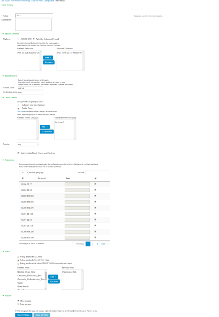Image resolution: width=219 pixels, height=317 pixels.
Task: Go to page 2 of resources
Action: [93, 244]
